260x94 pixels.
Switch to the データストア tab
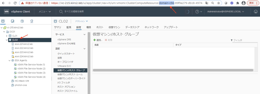[x=132, y=27]
